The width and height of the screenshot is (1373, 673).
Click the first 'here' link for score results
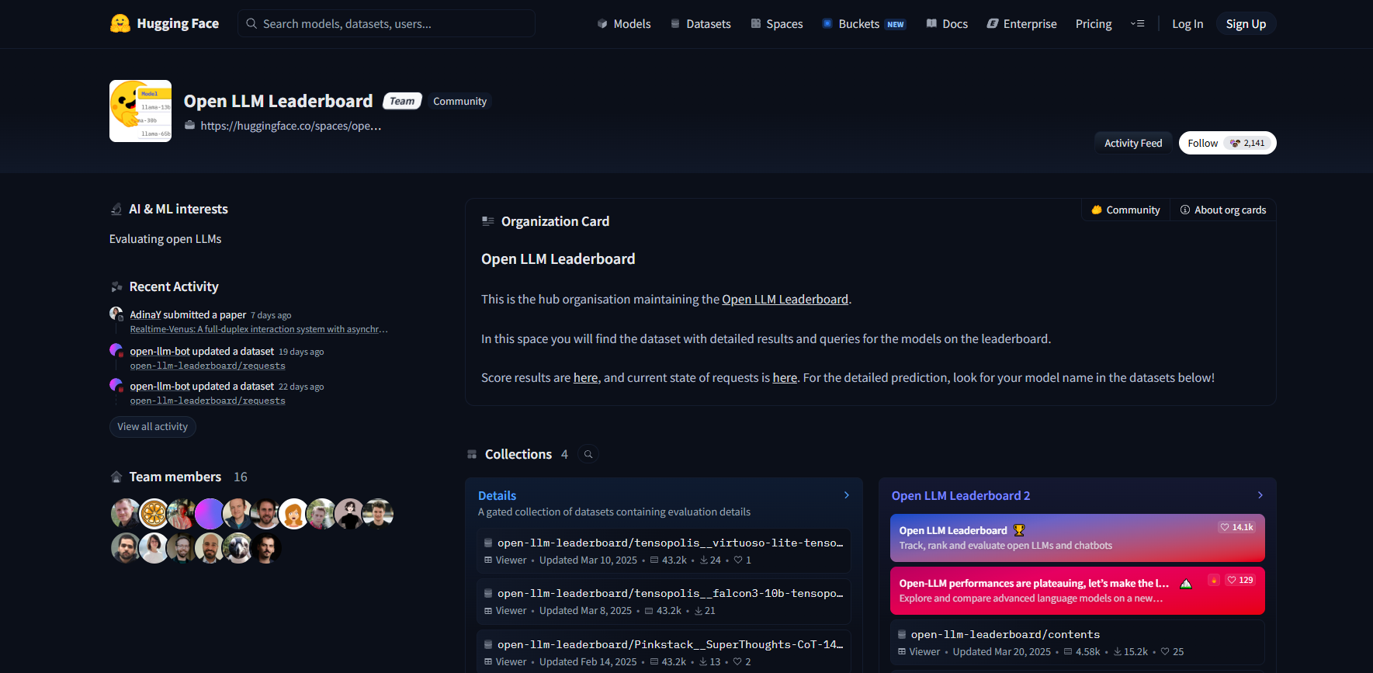tap(585, 377)
